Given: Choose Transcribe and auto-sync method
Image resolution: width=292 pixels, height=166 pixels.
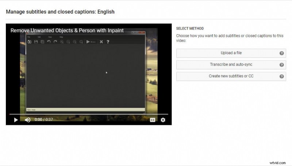Looking at the screenshot, I should tap(231, 65).
